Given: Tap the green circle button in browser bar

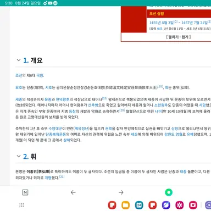Looking at the screenshot, I should point(169,192).
